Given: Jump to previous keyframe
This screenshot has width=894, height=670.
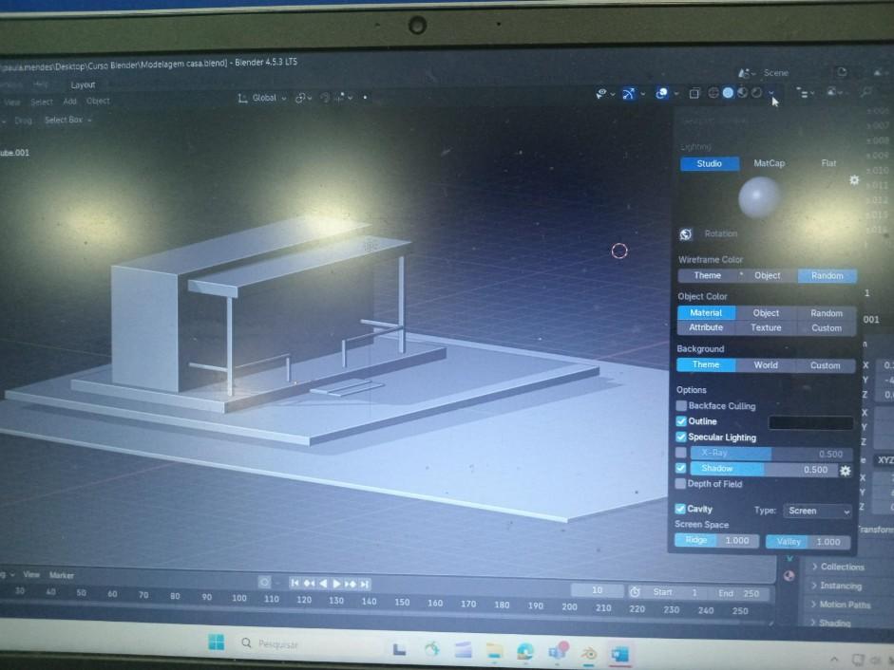Looking at the screenshot, I should (309, 583).
